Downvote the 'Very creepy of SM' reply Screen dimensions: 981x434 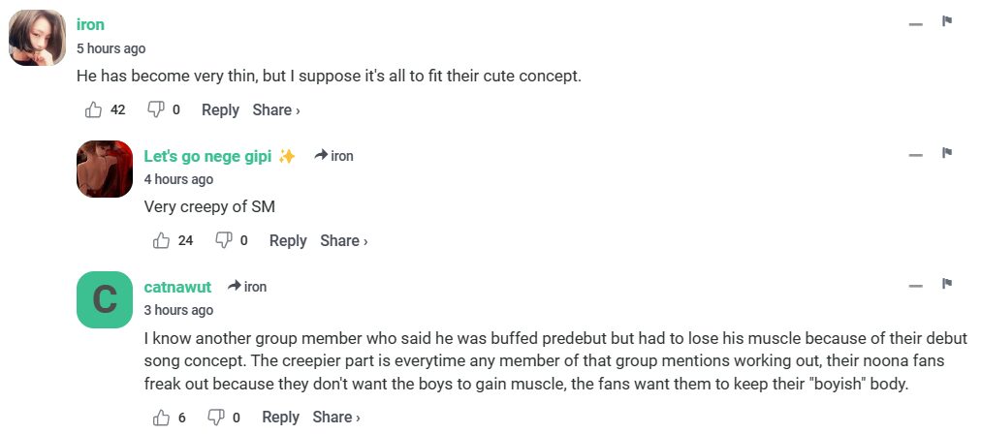coord(223,240)
